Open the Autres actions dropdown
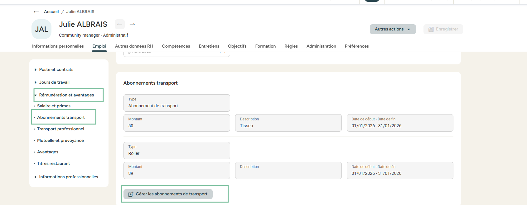 click(x=393, y=29)
